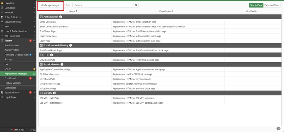Open Log & Report menu

coord(18,97)
